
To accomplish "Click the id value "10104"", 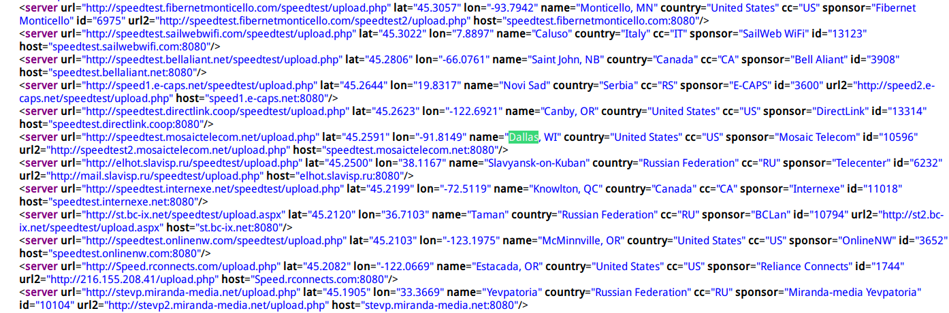I will pyautogui.click(x=54, y=304).
